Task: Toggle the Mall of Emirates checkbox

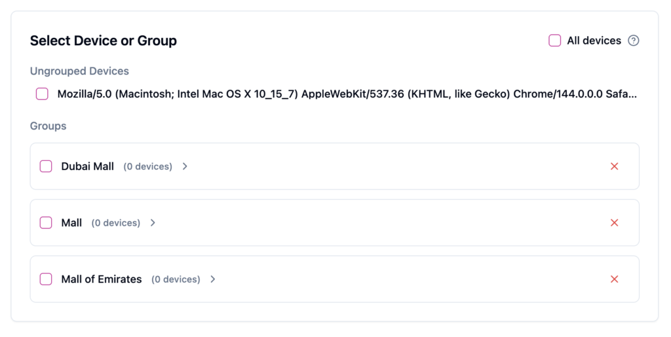Action: pos(46,279)
